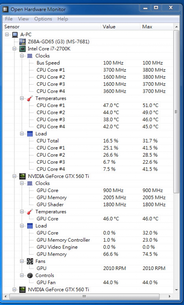Image resolution: width=184 pixels, height=305 pixels.
Task: Click the vertical scrollbar down arrow
Action: click(176, 290)
